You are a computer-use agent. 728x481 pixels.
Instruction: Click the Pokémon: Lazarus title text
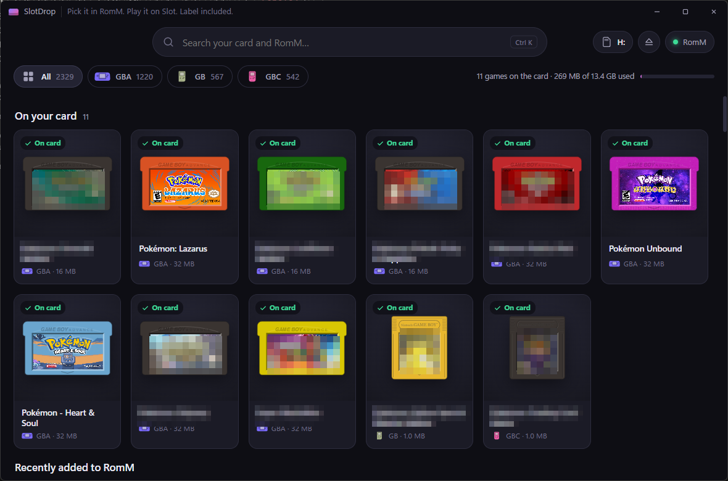(x=173, y=249)
